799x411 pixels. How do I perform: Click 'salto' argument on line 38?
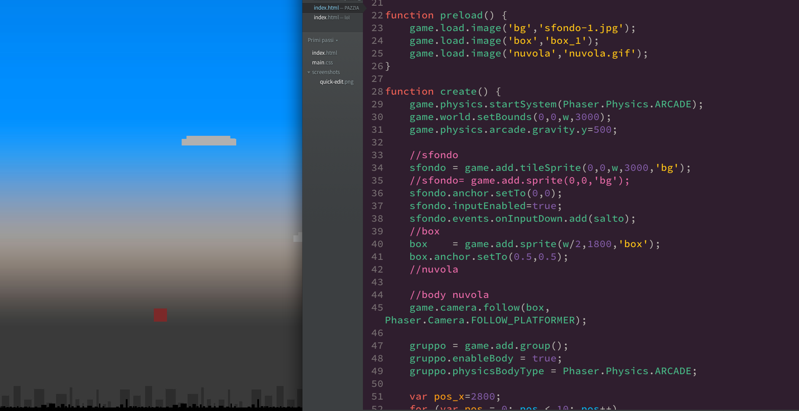(x=608, y=219)
